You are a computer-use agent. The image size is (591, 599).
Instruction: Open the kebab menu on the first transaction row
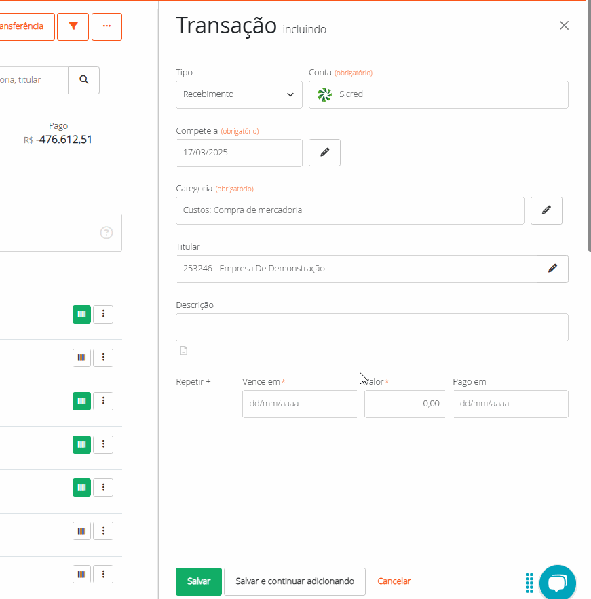(103, 314)
